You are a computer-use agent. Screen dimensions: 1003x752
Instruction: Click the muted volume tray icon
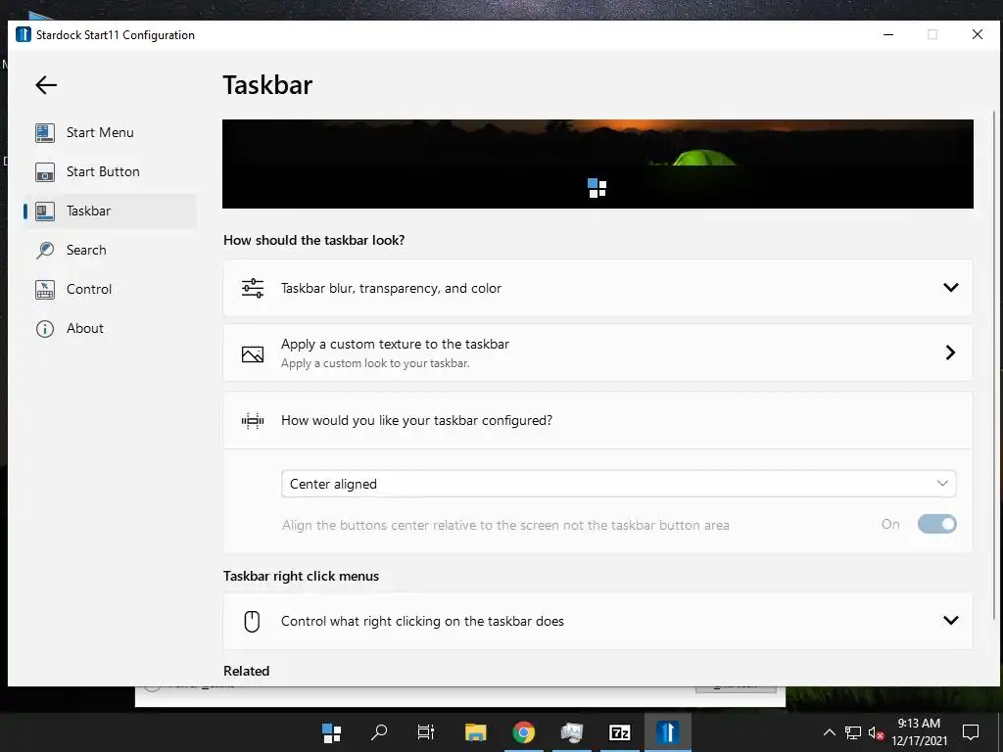coord(876,732)
